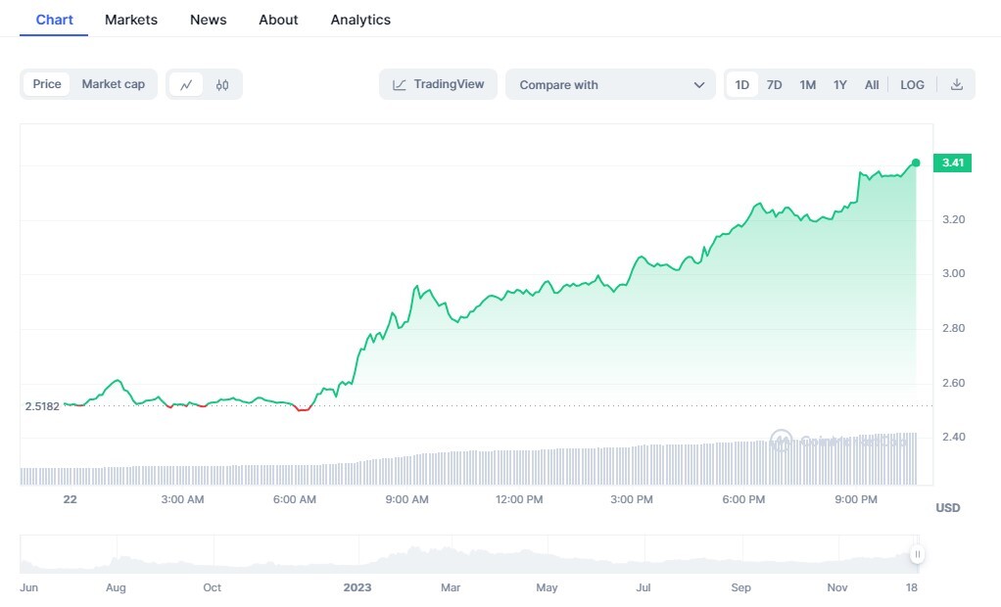Screen dimensions: 1001x607
Task: Enable LOG scale
Action: 912,84
